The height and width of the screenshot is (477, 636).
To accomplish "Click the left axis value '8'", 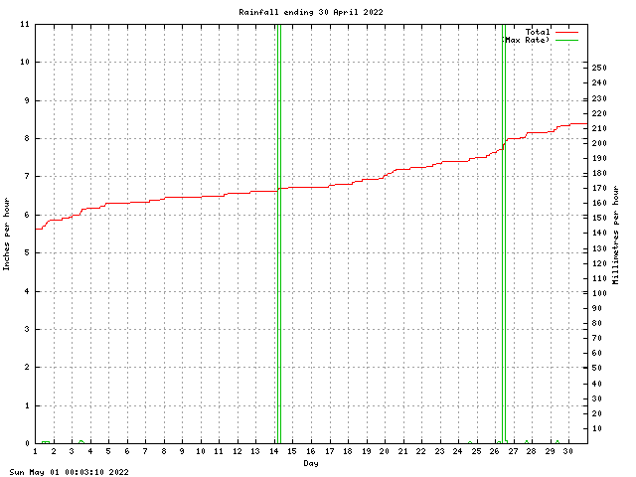I will click(x=27, y=138).
